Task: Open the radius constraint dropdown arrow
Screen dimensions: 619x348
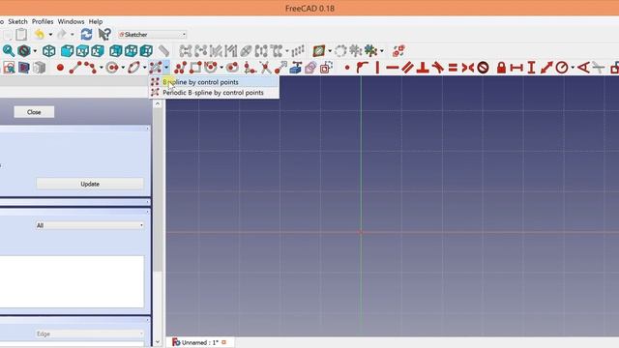Action: pyautogui.click(x=573, y=68)
